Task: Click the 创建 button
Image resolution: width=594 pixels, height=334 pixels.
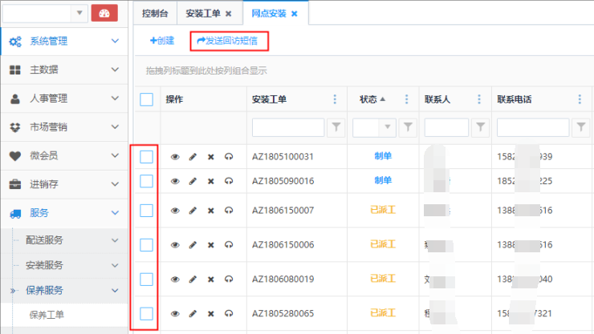Action: point(162,40)
